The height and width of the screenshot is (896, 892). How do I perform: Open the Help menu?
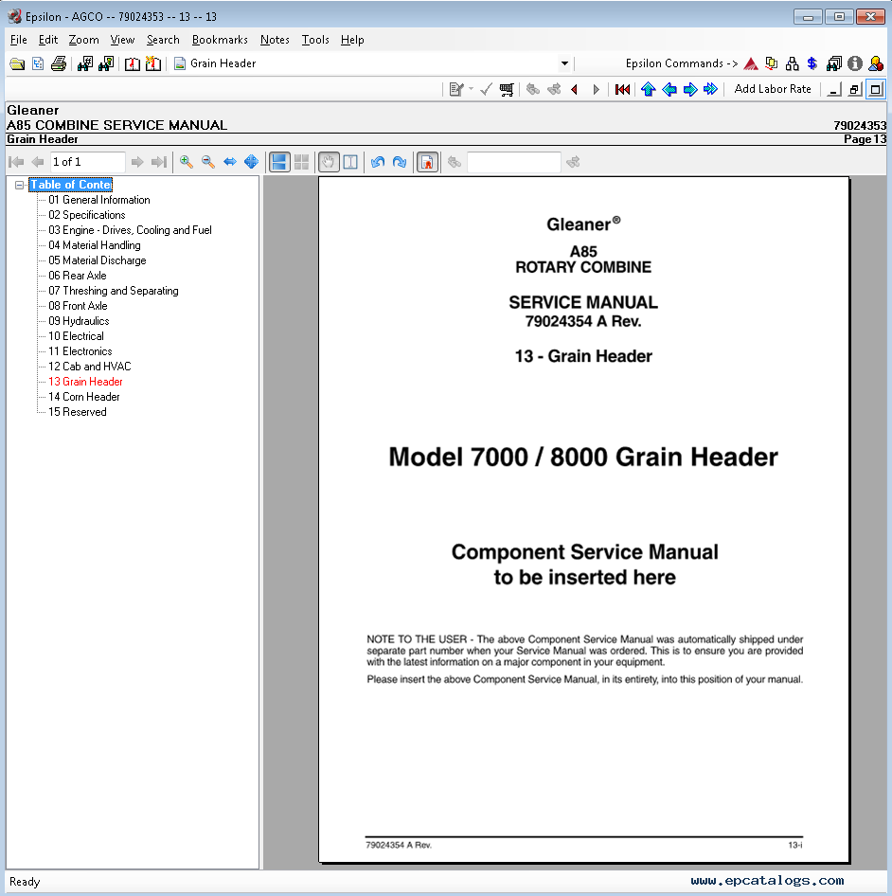352,40
